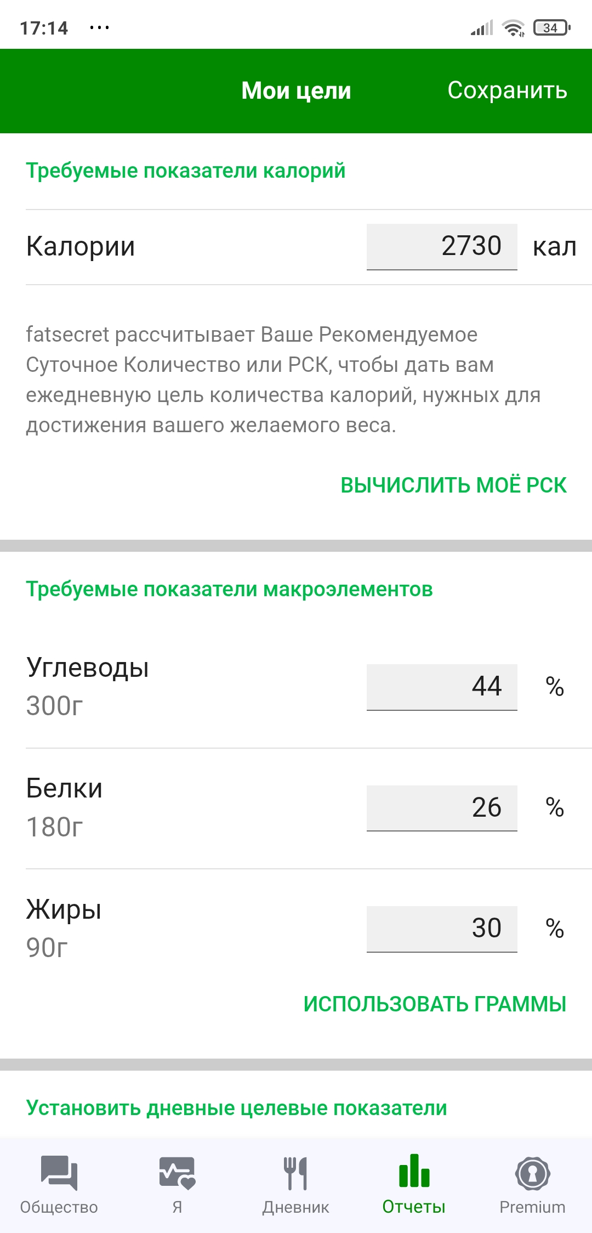Select the Отчеты bar chart icon
The image size is (592, 1233).
[414, 1172]
